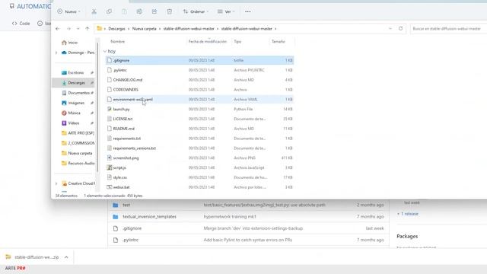Image resolution: width=487 pixels, height=274 pixels.
Task: Open .gitignore file link on GitHub
Action: [132, 228]
